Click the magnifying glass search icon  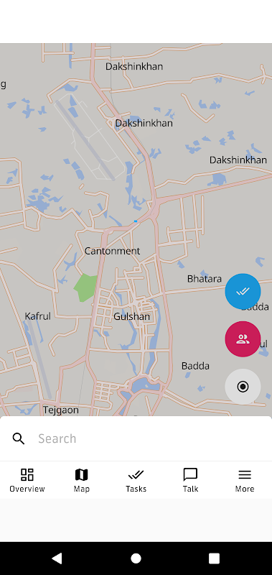point(19,438)
